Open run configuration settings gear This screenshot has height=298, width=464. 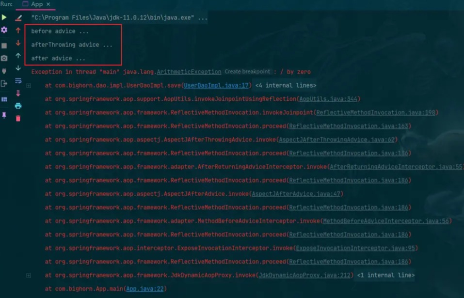pos(4,30)
